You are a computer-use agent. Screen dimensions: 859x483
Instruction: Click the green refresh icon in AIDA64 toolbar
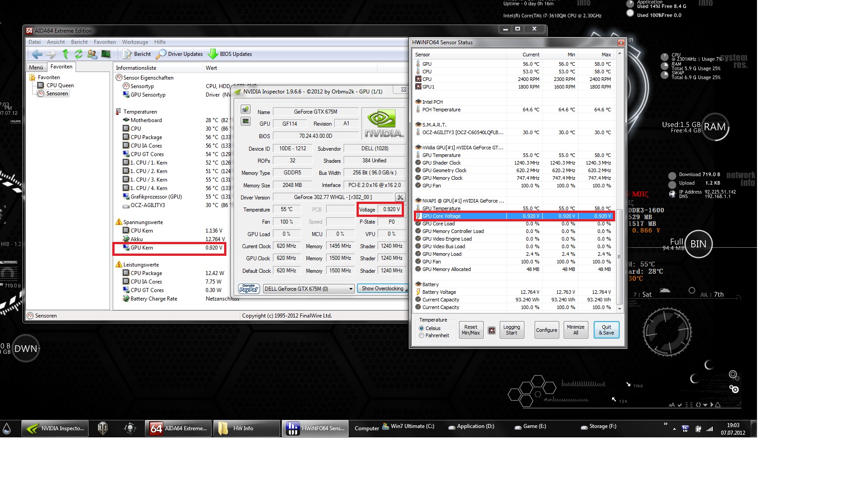tap(79, 54)
